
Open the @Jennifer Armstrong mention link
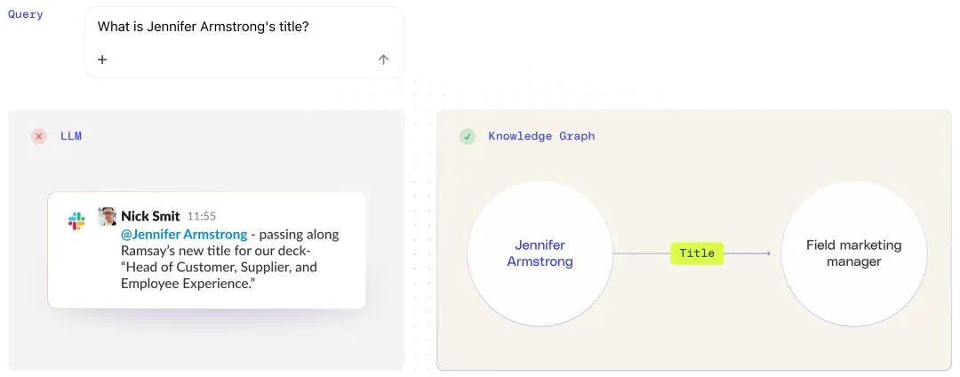(x=184, y=235)
